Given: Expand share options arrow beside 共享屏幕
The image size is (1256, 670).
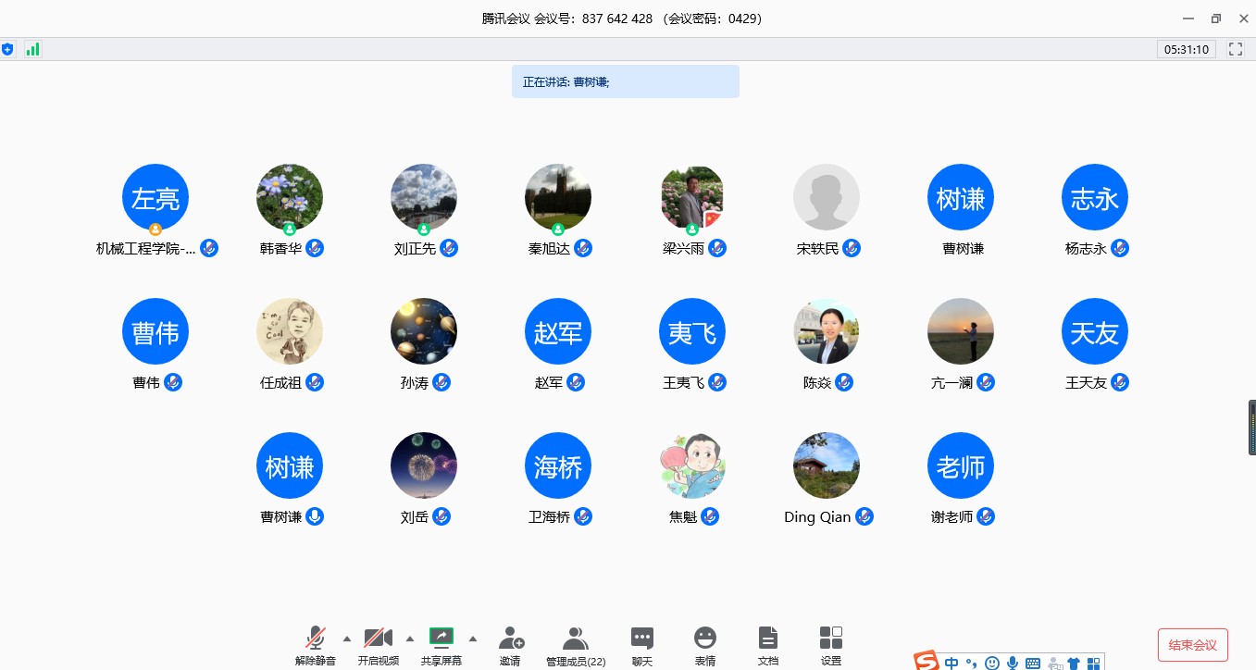Looking at the screenshot, I should click(473, 639).
